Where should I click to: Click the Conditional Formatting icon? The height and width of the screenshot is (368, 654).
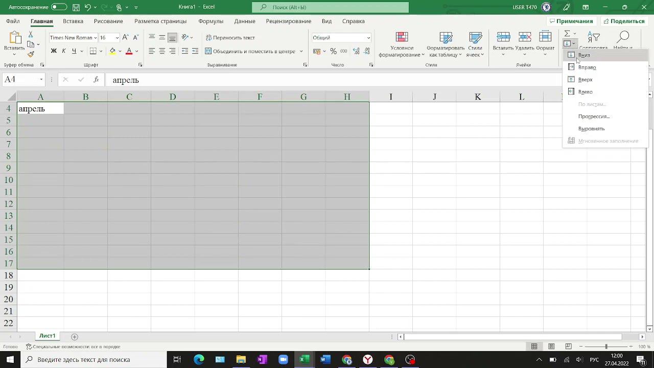click(402, 37)
